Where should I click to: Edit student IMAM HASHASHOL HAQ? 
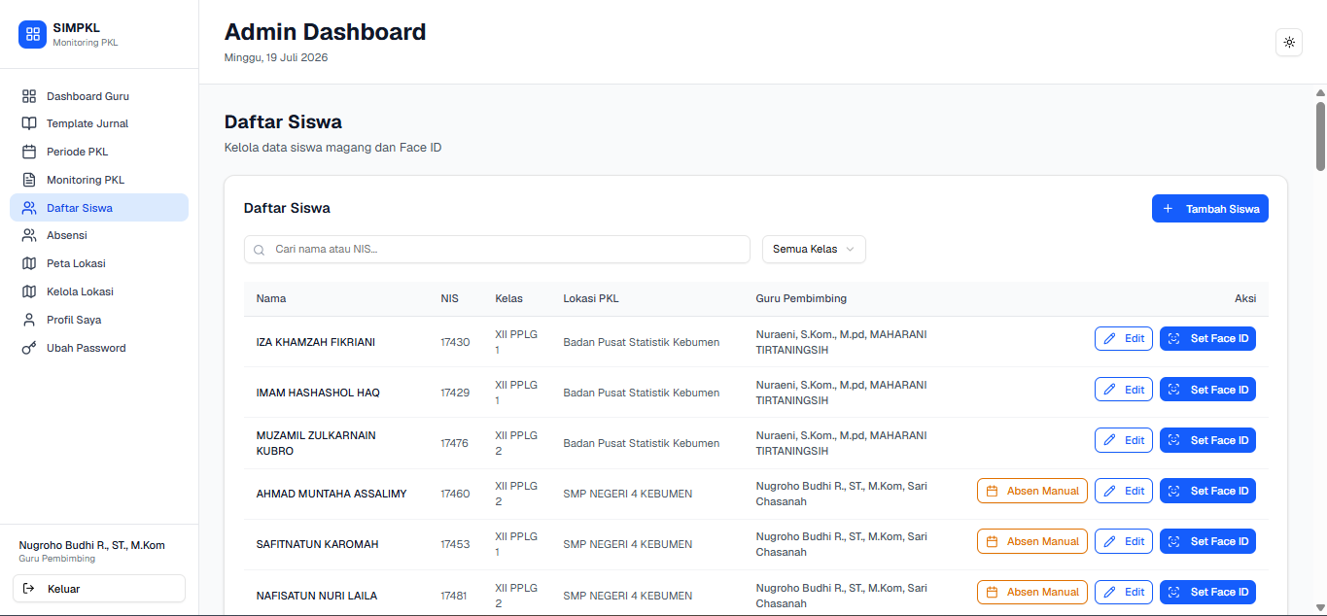coord(1124,390)
